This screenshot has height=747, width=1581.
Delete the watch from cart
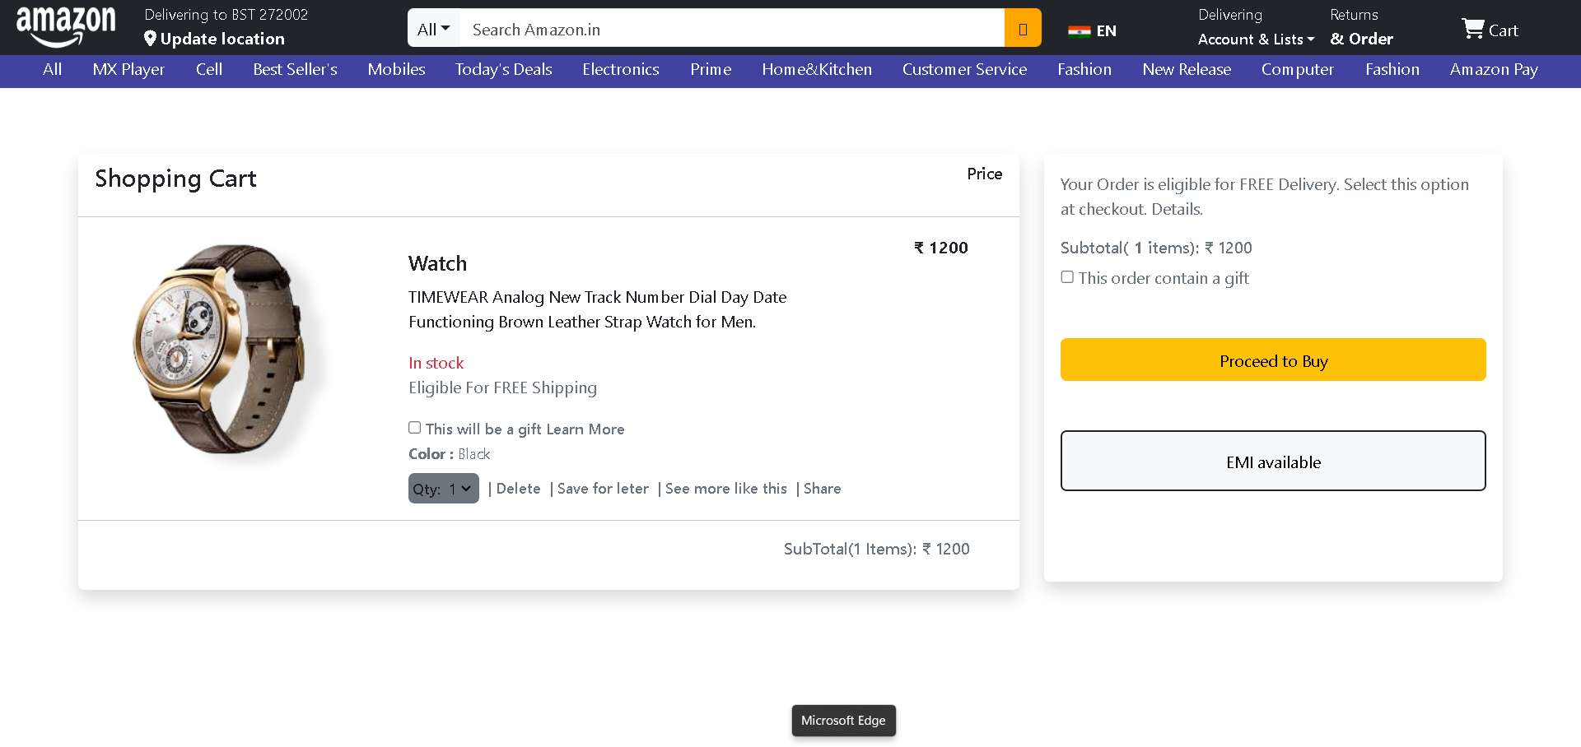pyautogui.click(x=518, y=489)
